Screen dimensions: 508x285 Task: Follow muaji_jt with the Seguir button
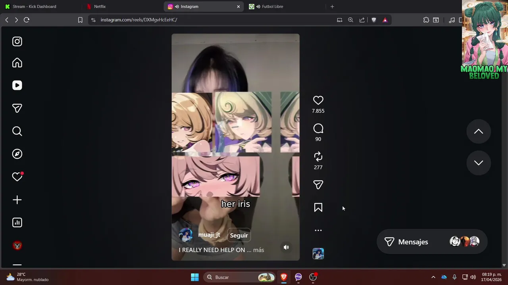point(239,235)
